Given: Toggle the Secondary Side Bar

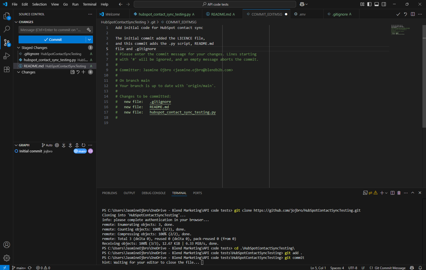Looking at the screenshot, I should click(x=384, y=4).
